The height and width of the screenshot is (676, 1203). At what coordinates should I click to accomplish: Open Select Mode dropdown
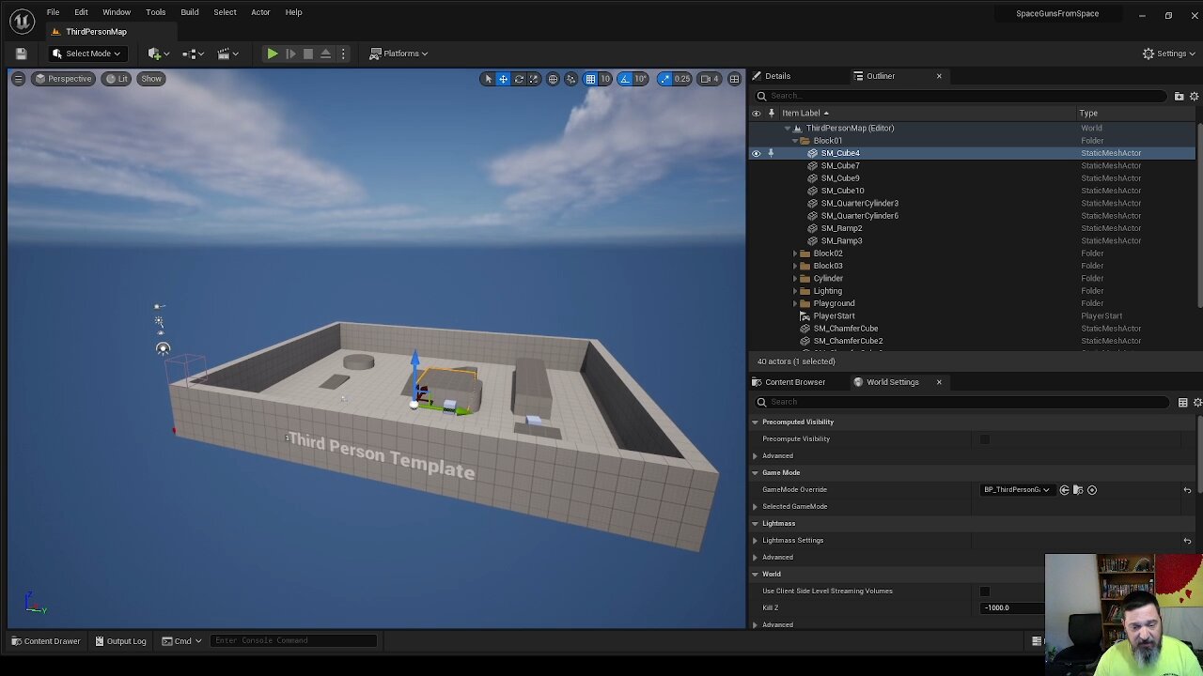86,54
